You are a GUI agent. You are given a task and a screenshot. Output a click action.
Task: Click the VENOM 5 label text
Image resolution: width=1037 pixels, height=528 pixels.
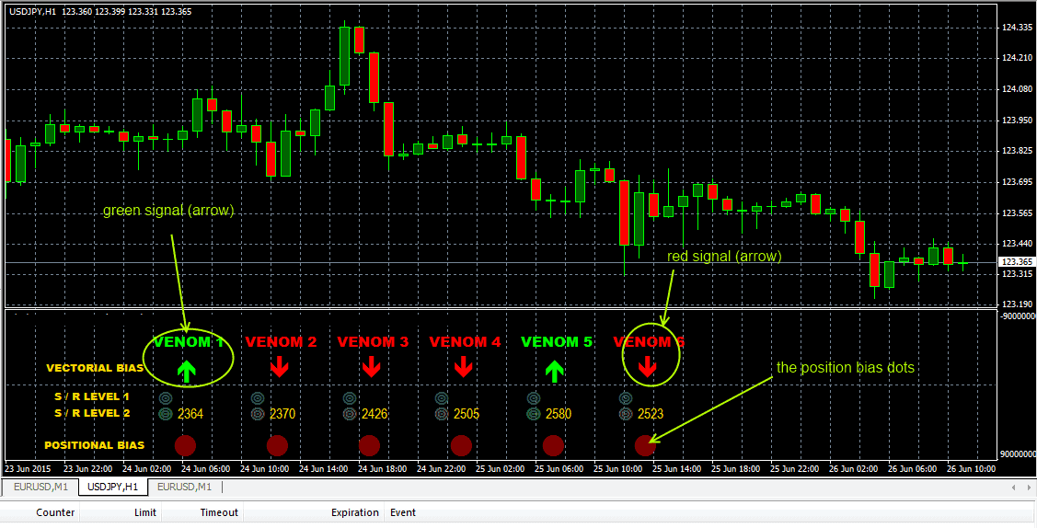(557, 342)
